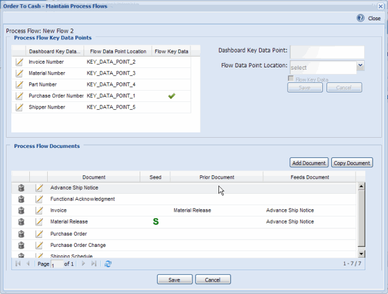The width and height of the screenshot is (388, 294).
Task: Delete the Advance Ship Notice document
Action: pyautogui.click(x=21, y=188)
